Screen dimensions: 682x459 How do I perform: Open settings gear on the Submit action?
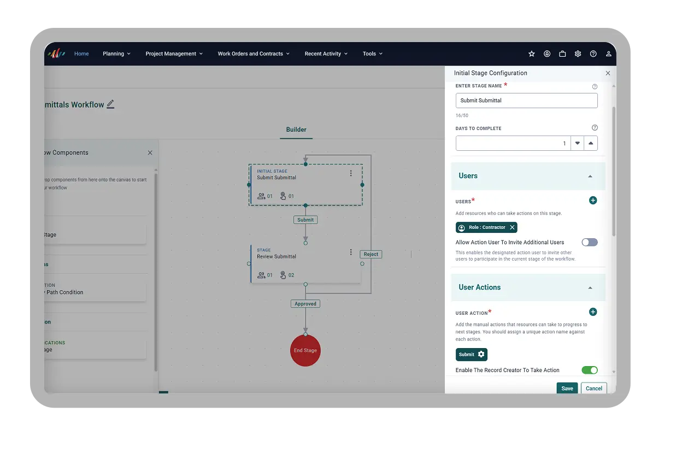pos(481,354)
